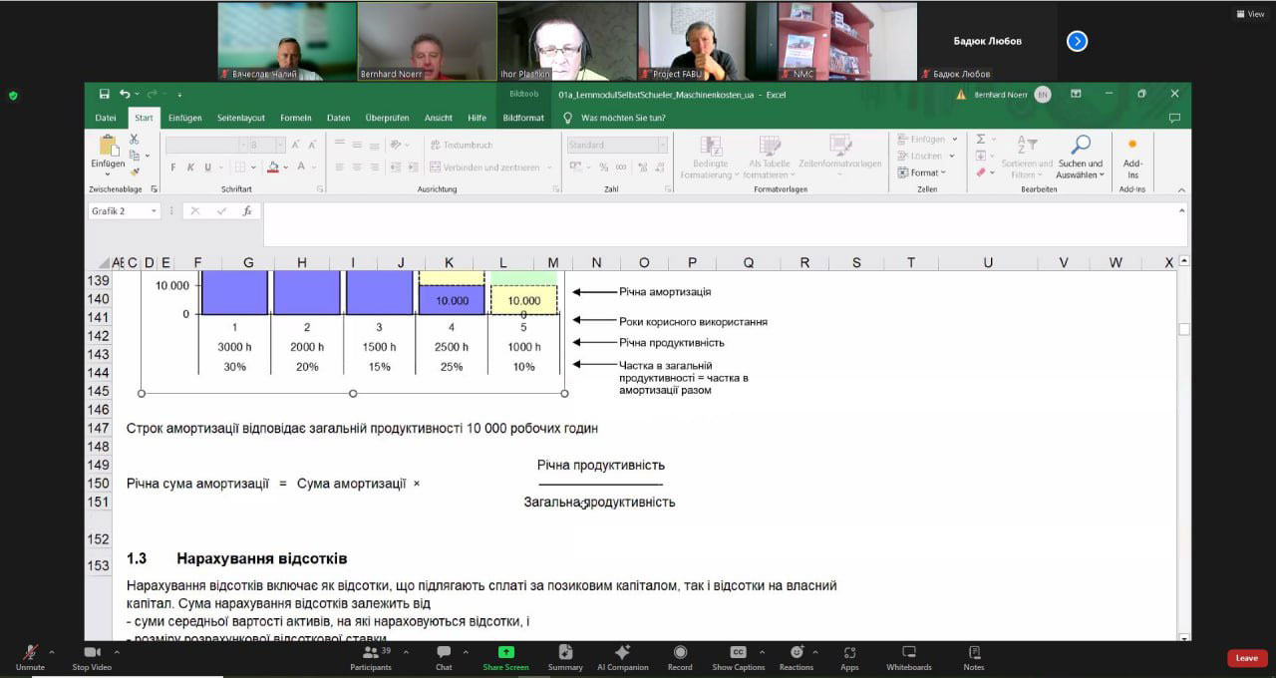Open Zoom Participants panel
The height and width of the screenshot is (678, 1276).
(x=371, y=657)
